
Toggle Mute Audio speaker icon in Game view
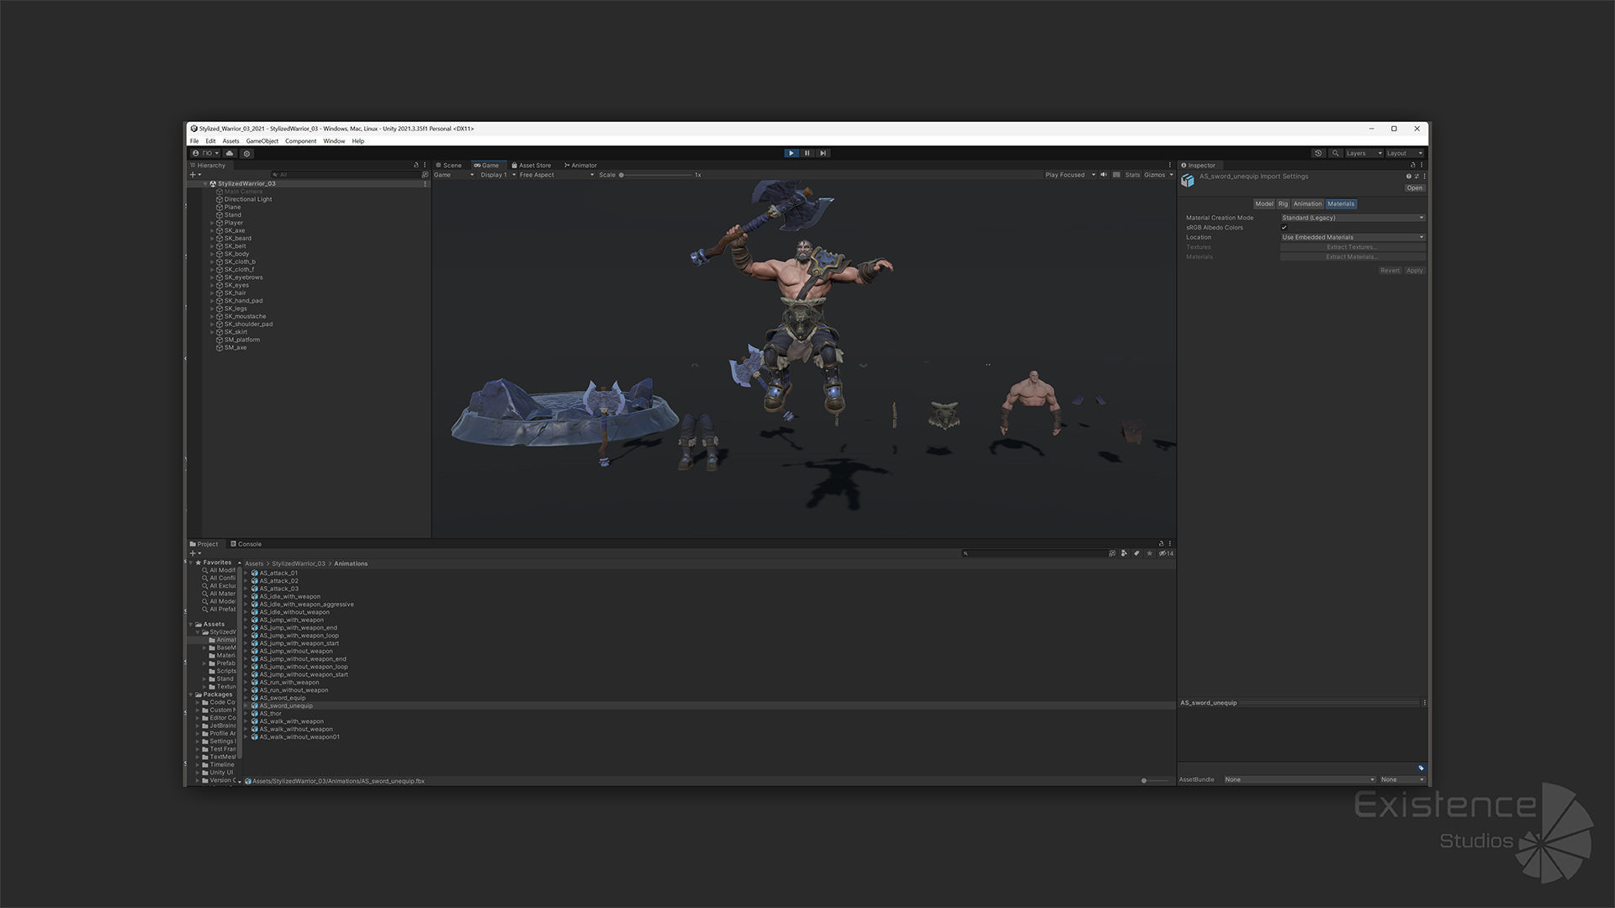1104,175
